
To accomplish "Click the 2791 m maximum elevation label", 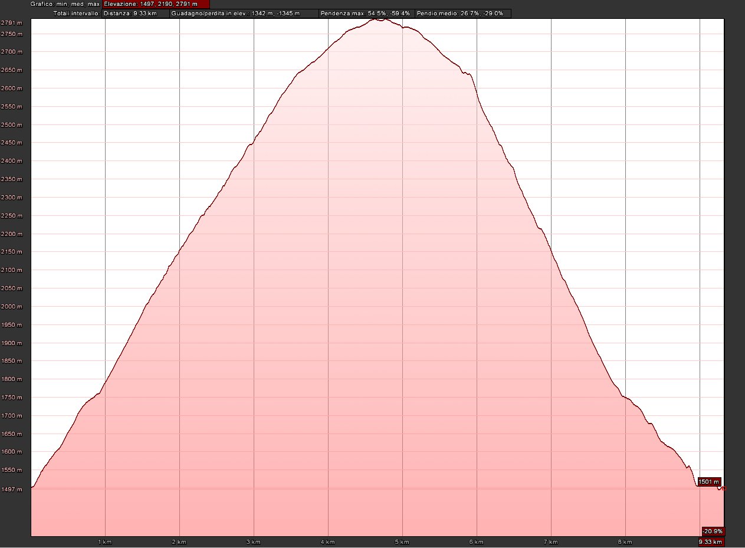I will pyautogui.click(x=12, y=22).
